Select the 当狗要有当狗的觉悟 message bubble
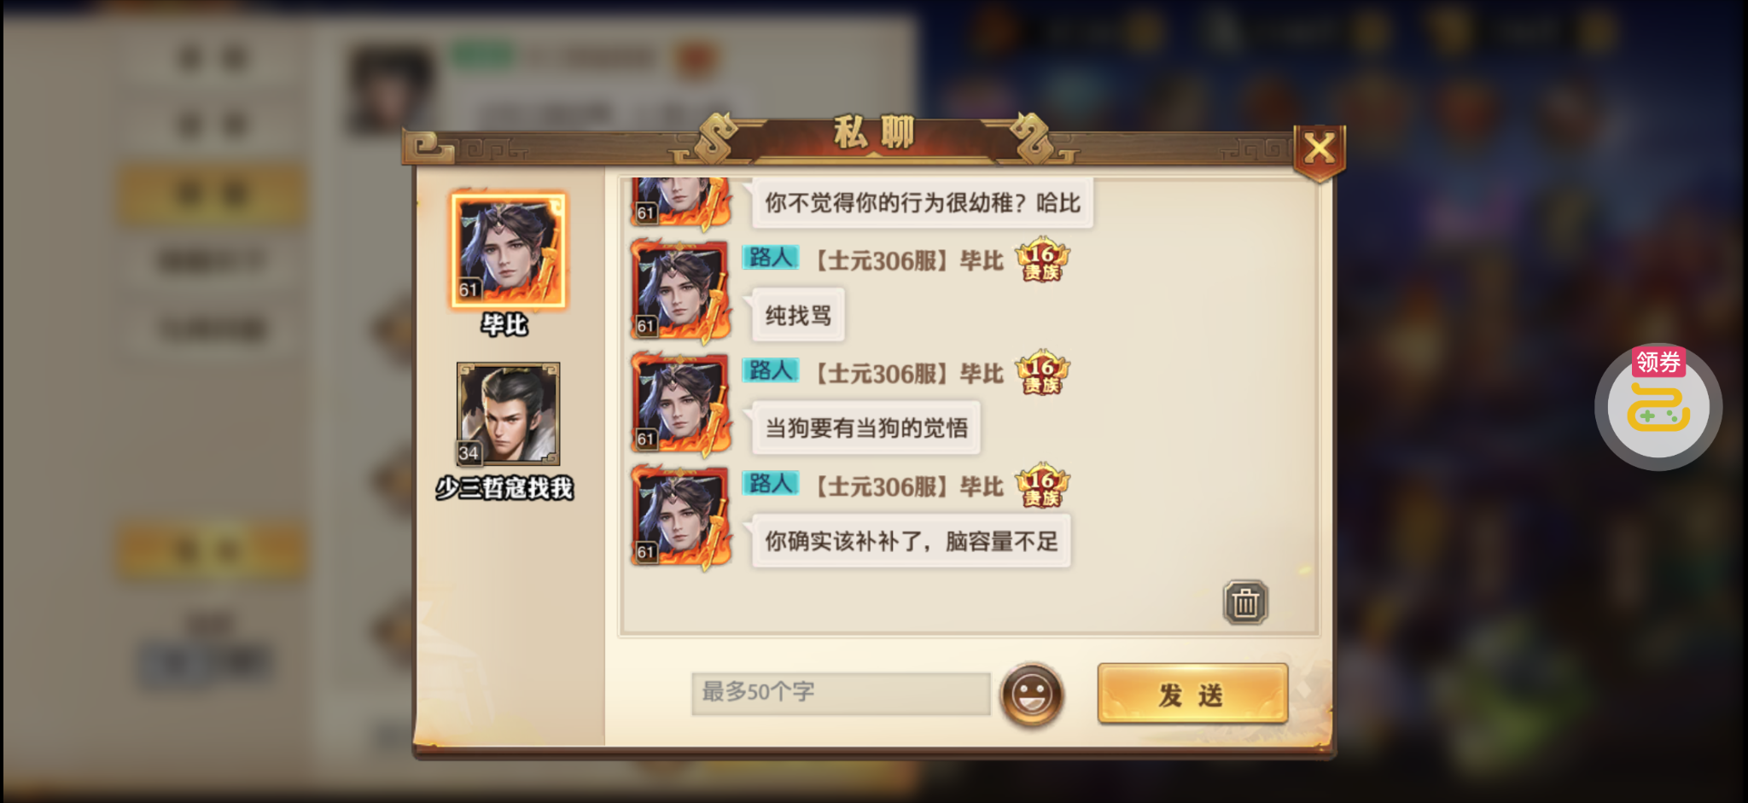Image resolution: width=1748 pixels, height=803 pixels. 865,428
